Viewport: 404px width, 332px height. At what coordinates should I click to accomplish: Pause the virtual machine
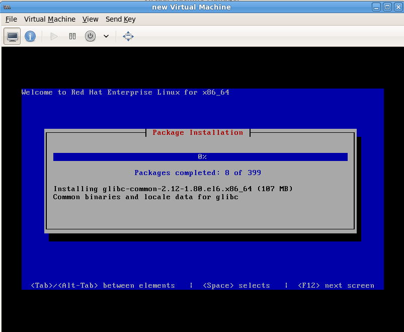point(72,36)
